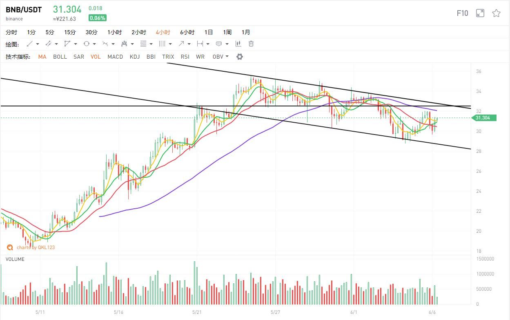Open the charts by QKL123 link
Screen dimensions: 510x320
pos(35,247)
